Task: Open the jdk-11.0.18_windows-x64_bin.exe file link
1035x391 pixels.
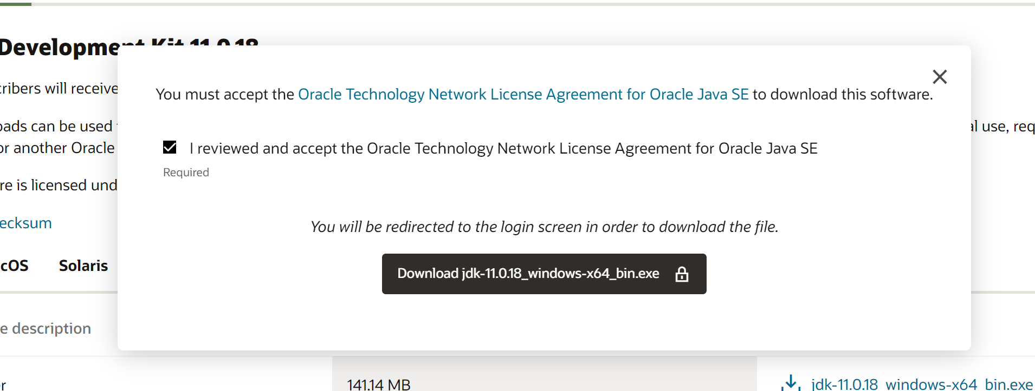Action: click(x=922, y=385)
